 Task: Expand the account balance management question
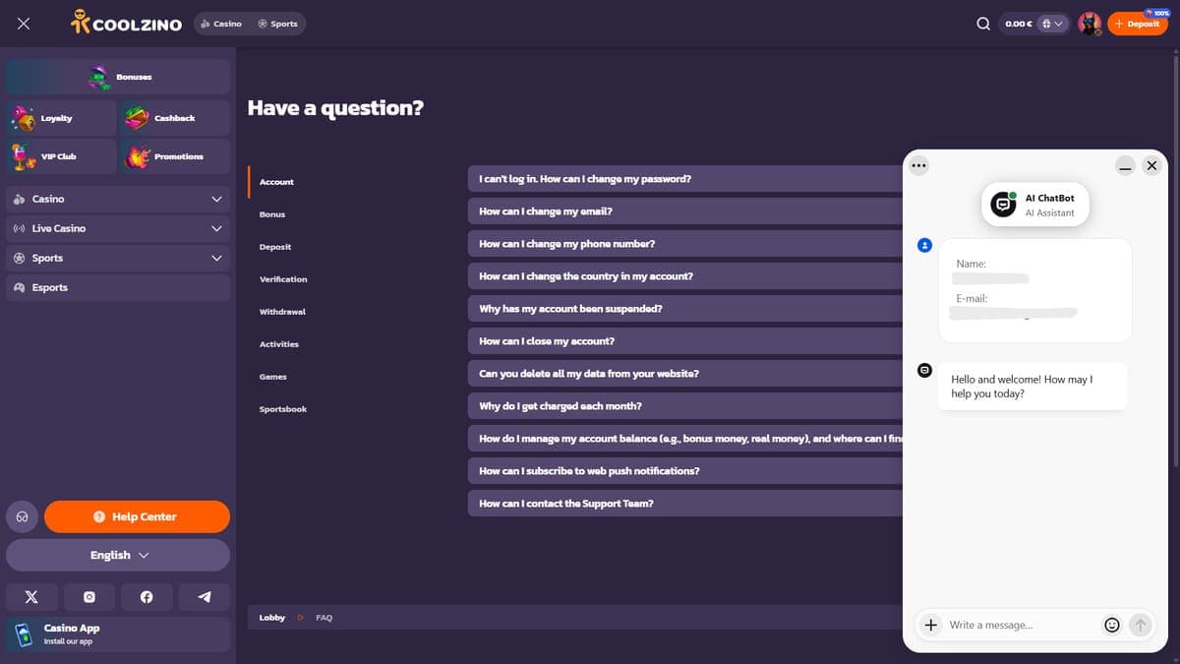point(685,439)
